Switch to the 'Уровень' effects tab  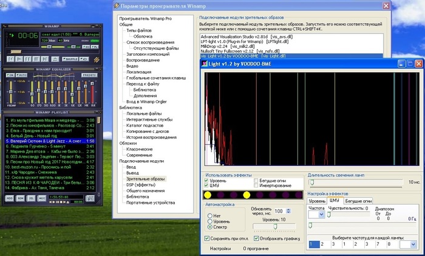pyautogui.click(x=317, y=200)
